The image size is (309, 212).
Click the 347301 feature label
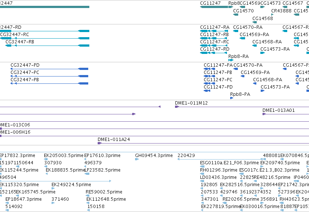pyautogui.click(x=210, y=199)
